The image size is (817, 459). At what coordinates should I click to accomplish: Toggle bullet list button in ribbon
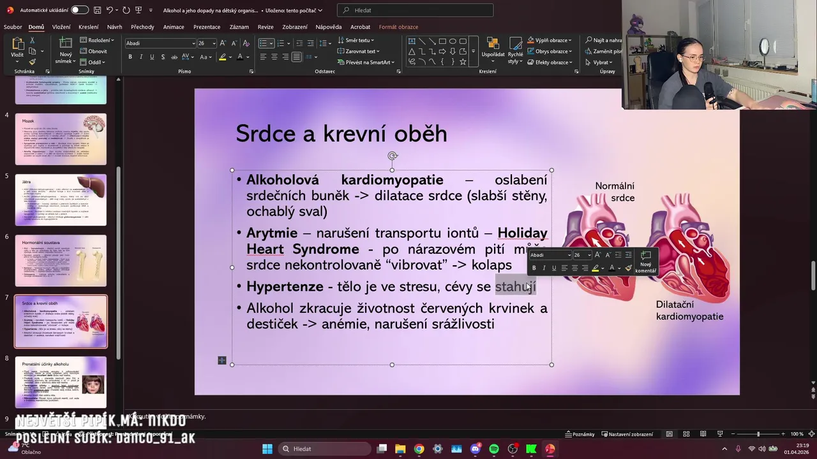click(x=263, y=43)
